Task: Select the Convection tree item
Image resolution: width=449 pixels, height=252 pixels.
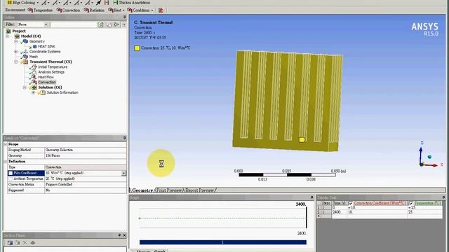Action: [47, 83]
